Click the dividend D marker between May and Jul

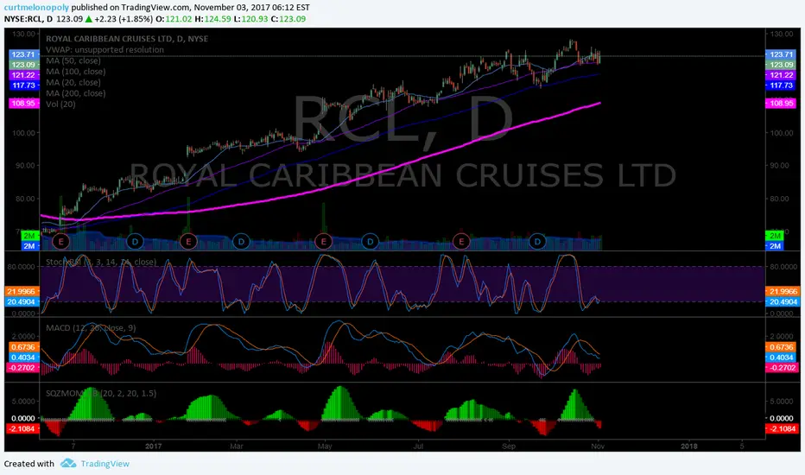pyautogui.click(x=370, y=241)
